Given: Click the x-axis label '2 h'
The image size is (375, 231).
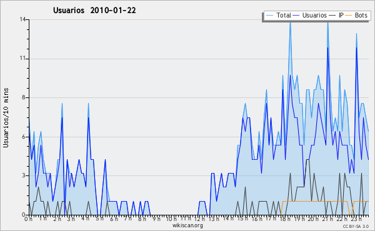Looking at the screenshot, I should tap(57, 219).
